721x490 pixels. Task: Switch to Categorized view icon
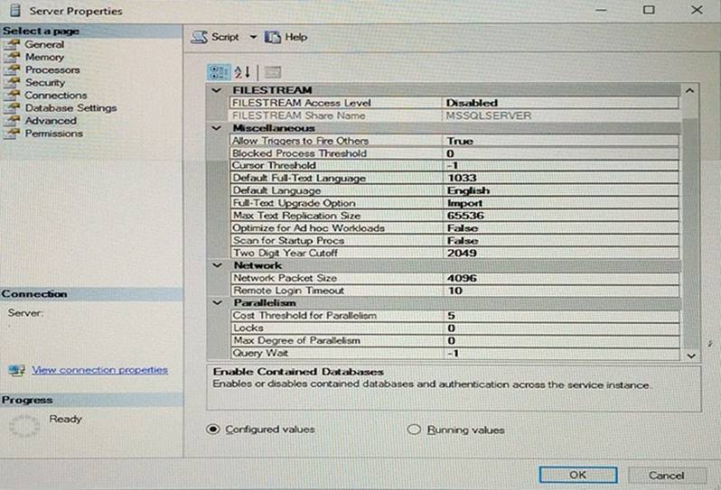[220, 71]
